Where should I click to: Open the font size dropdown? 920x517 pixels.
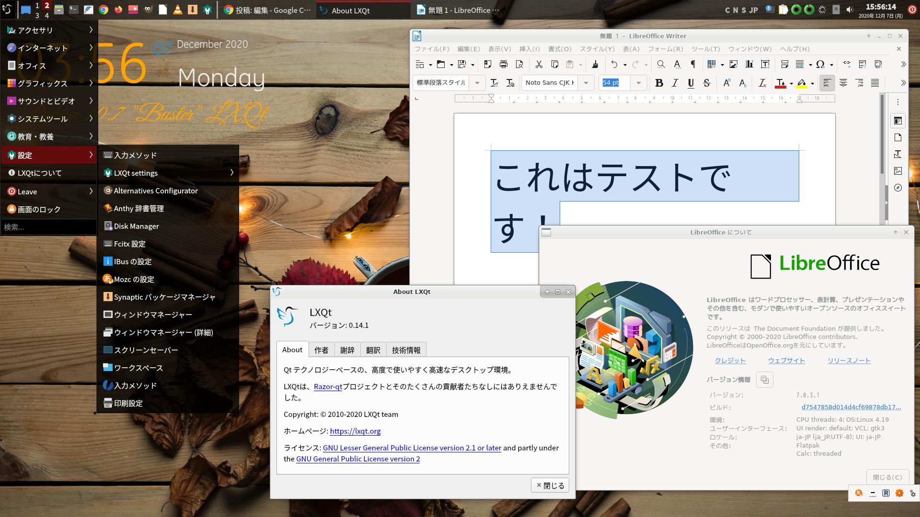638,83
